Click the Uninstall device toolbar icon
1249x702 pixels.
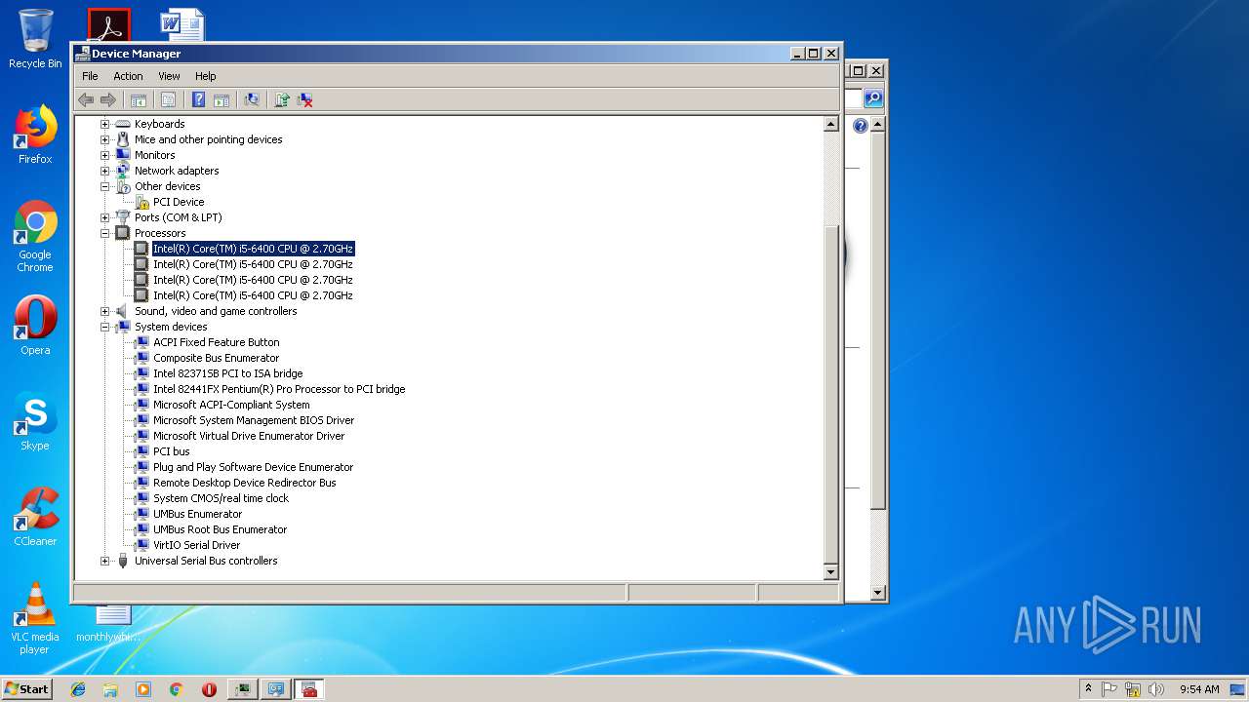click(x=305, y=99)
